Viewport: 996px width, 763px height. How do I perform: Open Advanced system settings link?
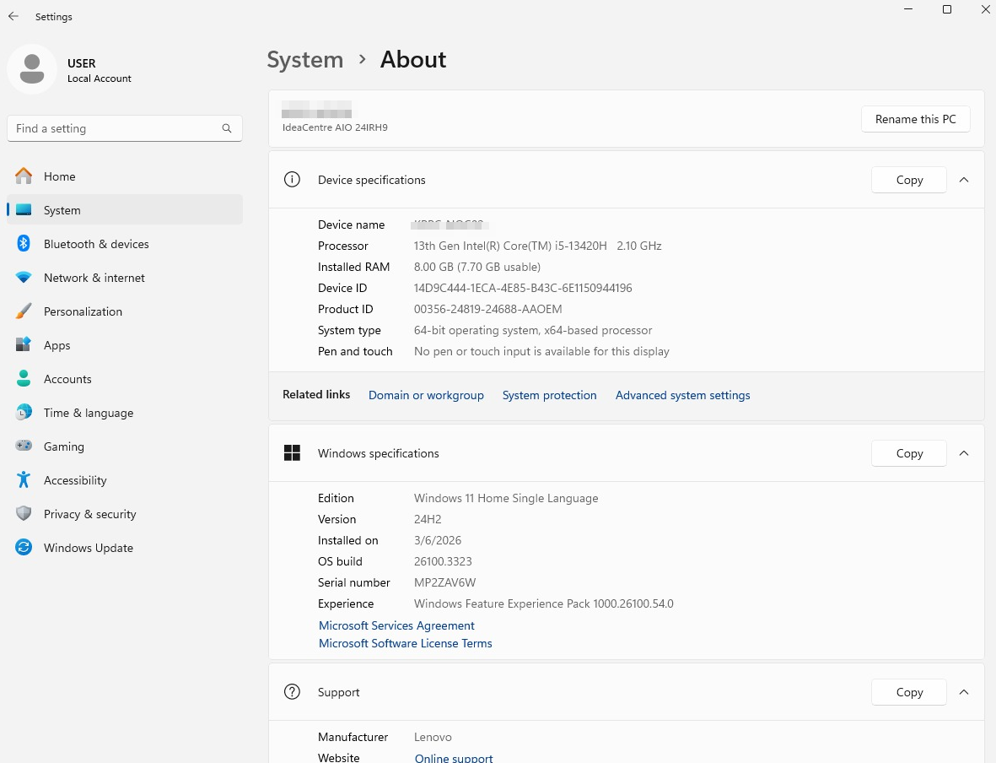[x=682, y=395]
